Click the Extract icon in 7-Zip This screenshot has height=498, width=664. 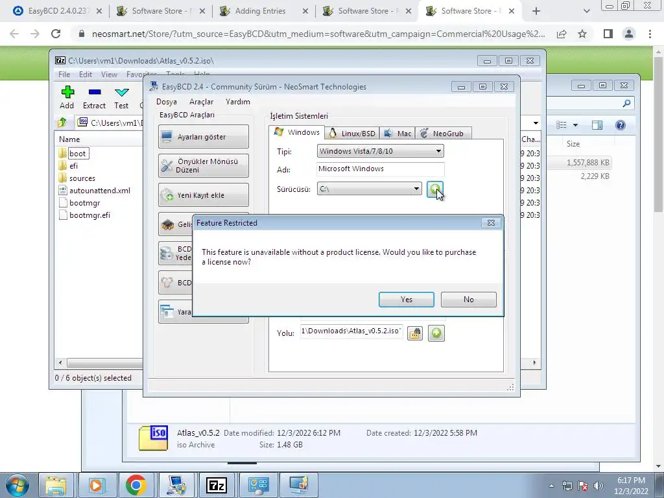pos(94,97)
